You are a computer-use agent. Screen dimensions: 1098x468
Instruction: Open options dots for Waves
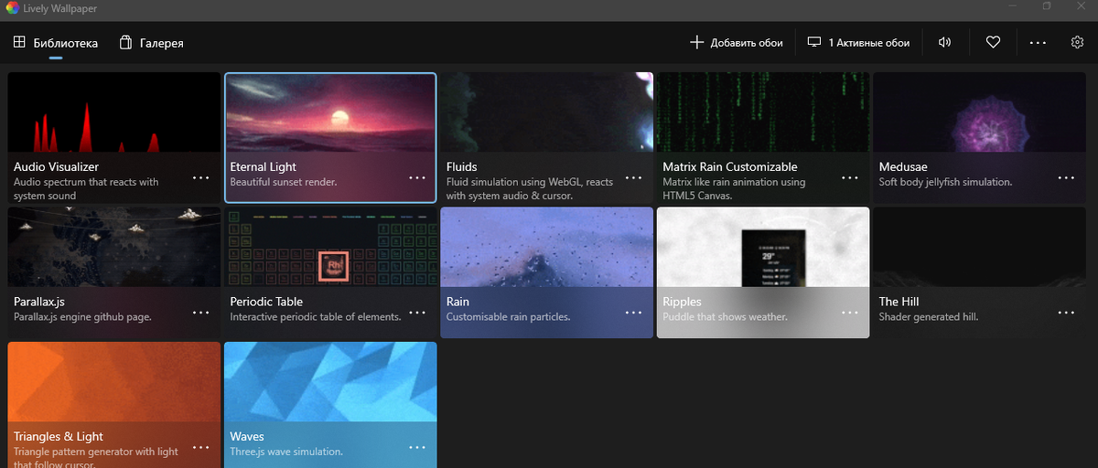tap(417, 448)
